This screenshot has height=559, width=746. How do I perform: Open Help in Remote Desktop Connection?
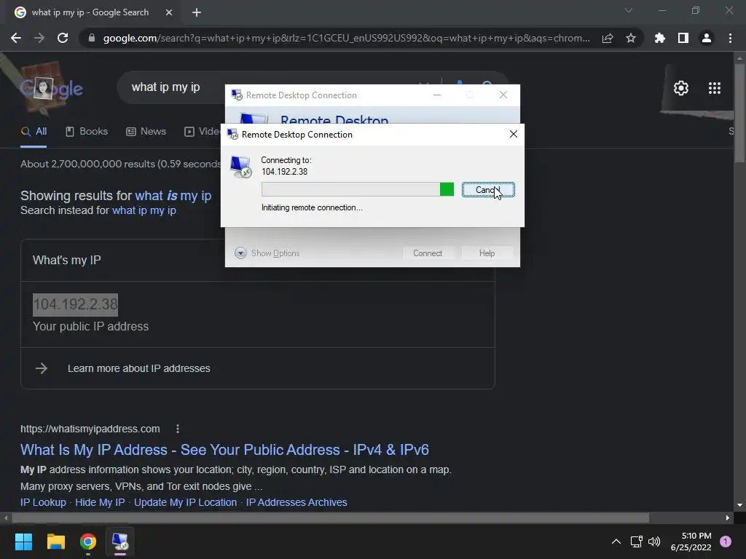(x=487, y=253)
